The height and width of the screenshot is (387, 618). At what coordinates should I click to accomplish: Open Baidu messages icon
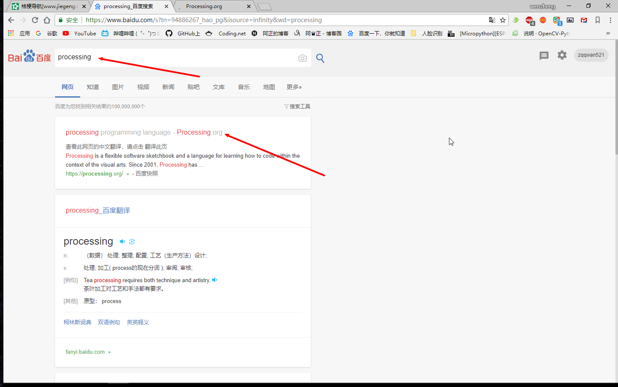[544, 55]
